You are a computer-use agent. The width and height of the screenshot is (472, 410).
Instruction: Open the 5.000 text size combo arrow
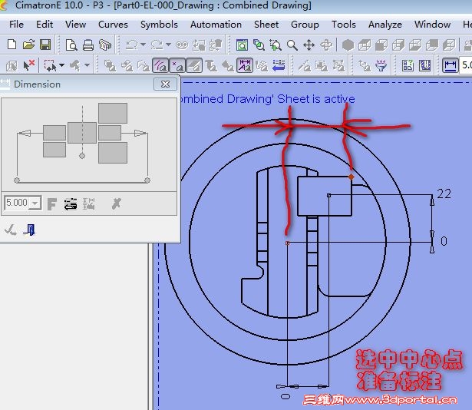35,203
